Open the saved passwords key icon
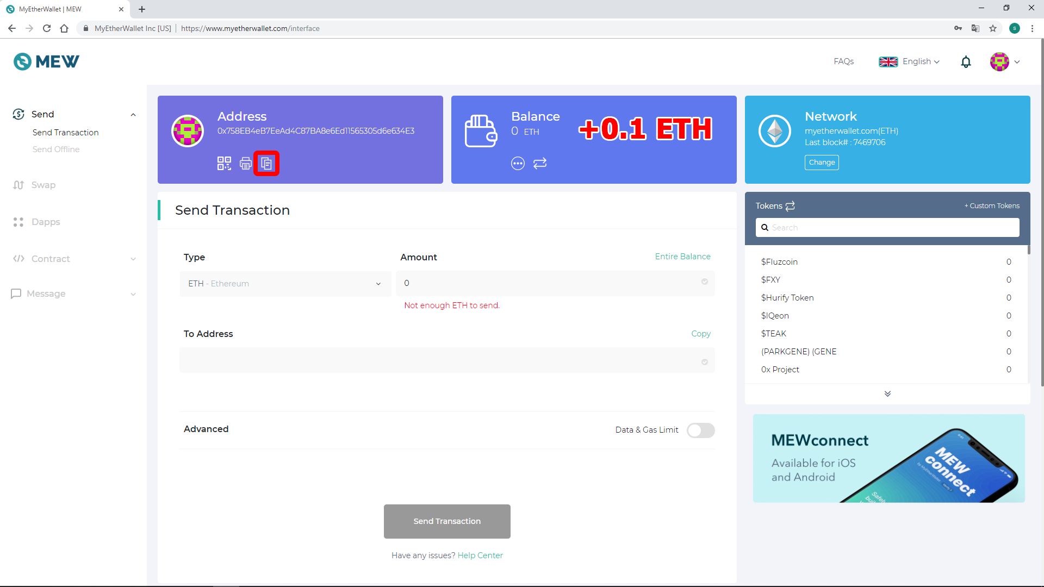1044x587 pixels. 958,28
